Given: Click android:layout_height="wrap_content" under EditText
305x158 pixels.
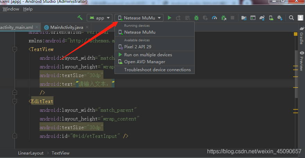Looking at the screenshot, I should pyautogui.click(x=90, y=119).
